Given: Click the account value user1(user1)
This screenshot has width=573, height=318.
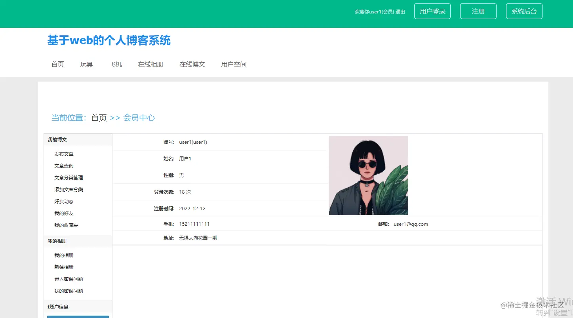Looking at the screenshot, I should click(193, 142).
